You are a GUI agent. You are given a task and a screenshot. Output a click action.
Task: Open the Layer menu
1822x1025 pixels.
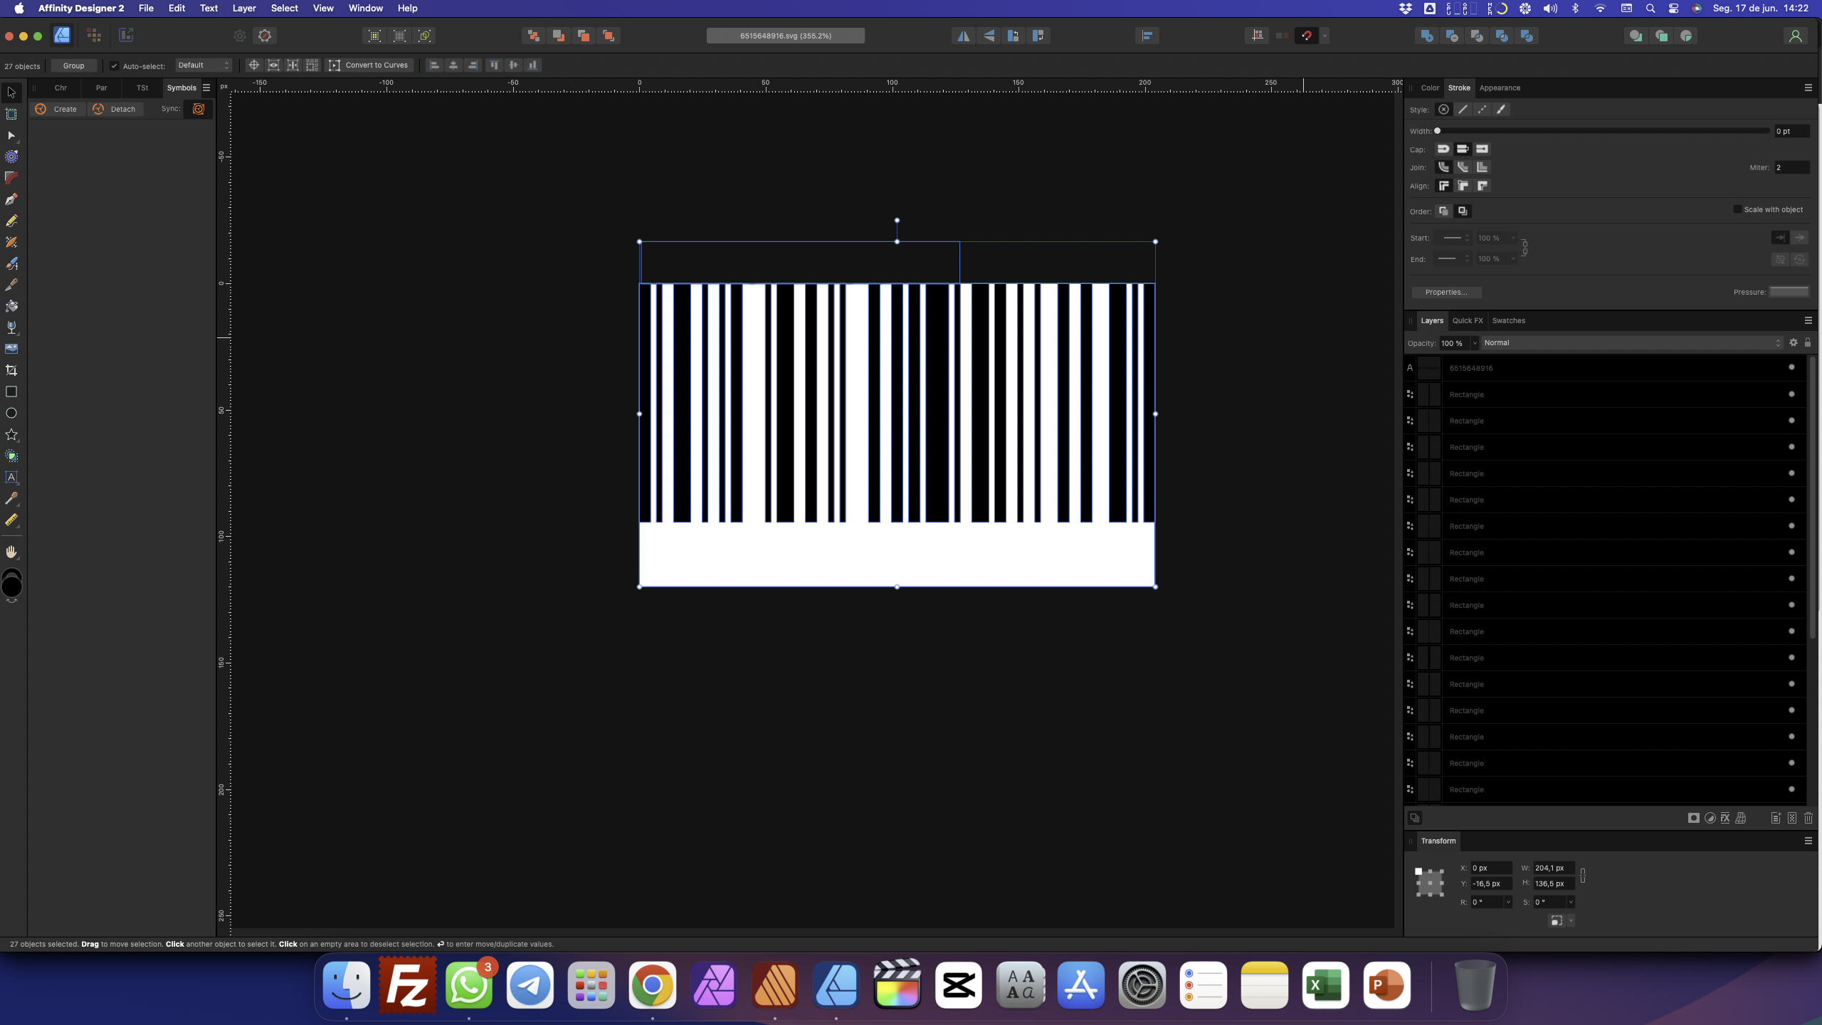pyautogui.click(x=244, y=9)
